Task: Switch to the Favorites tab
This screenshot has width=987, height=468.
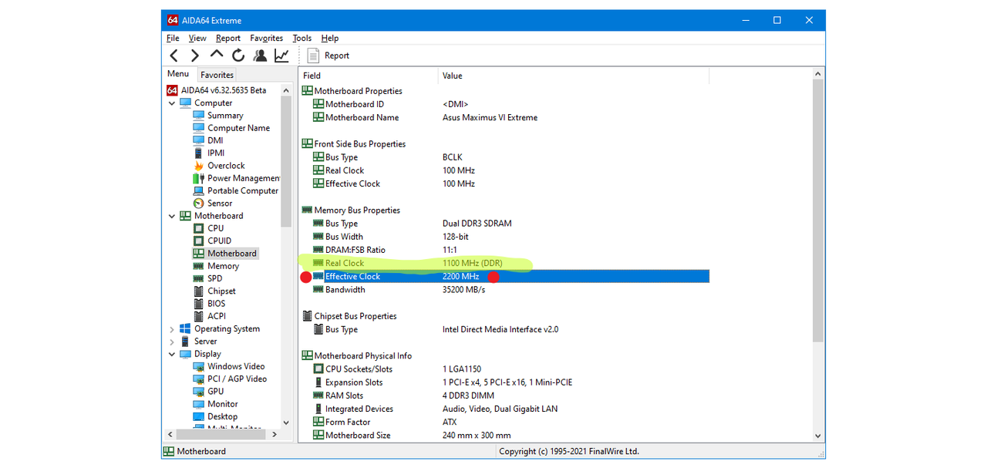Action: (217, 75)
